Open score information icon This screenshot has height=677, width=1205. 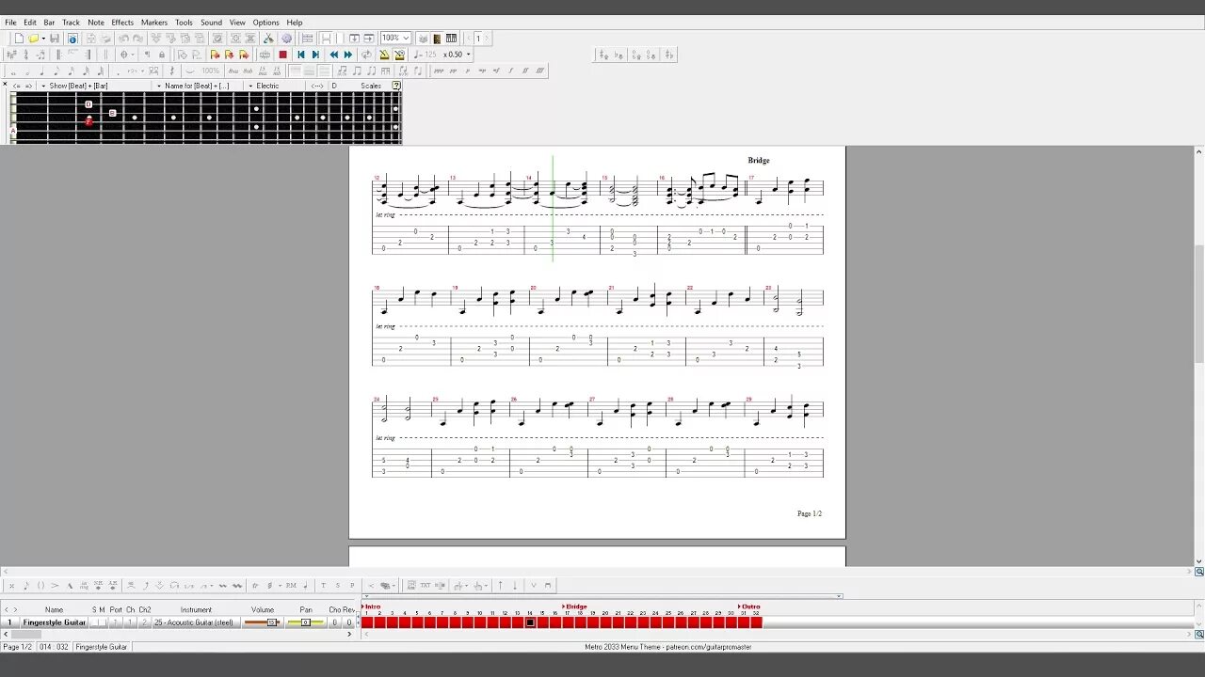[72, 39]
